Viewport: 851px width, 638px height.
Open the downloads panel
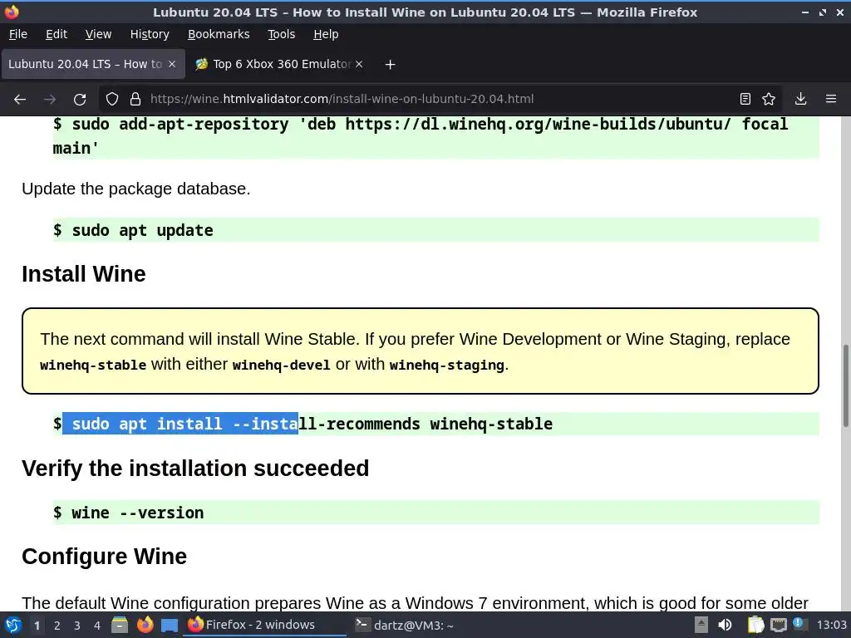[800, 99]
